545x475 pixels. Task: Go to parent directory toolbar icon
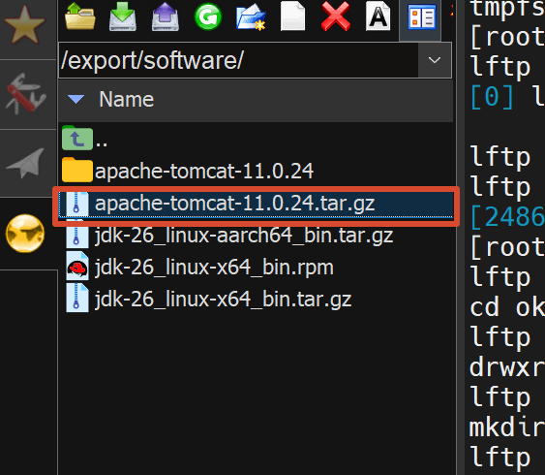[80, 16]
